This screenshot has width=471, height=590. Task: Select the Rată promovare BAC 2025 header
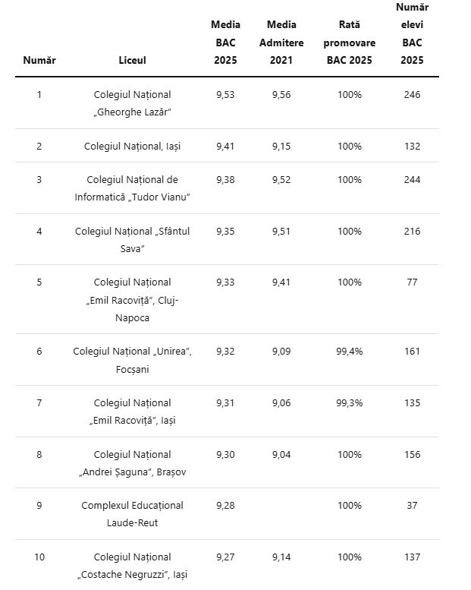349,43
